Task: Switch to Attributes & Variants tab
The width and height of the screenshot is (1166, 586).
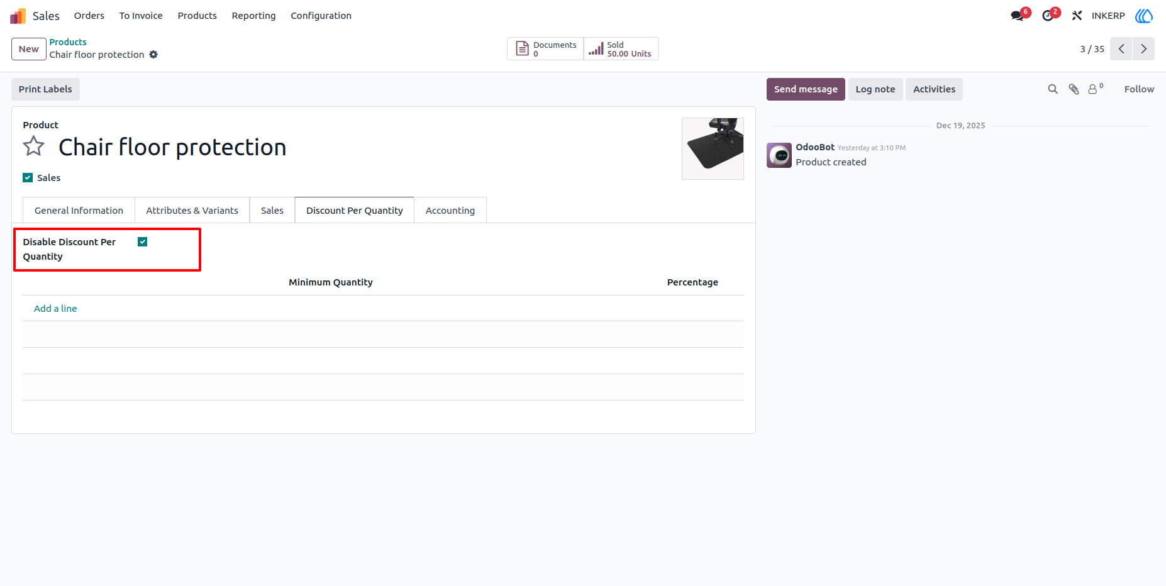Action: tap(192, 211)
